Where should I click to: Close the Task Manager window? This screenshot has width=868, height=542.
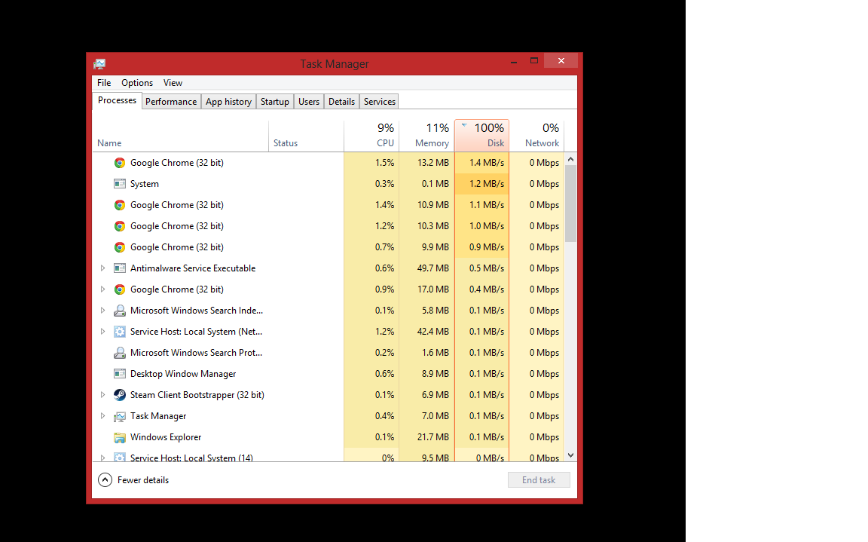tap(561, 61)
